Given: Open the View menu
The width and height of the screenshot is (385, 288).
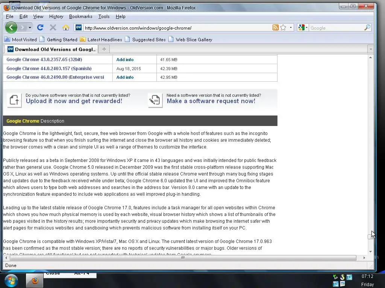Looking at the screenshot, I should (x=38, y=16).
